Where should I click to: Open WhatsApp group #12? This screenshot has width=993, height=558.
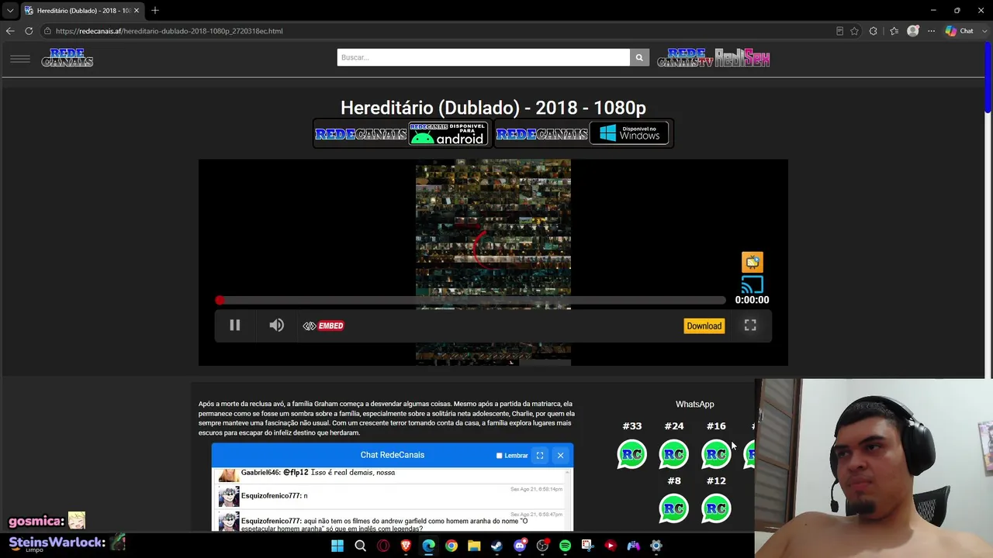pyautogui.click(x=716, y=509)
